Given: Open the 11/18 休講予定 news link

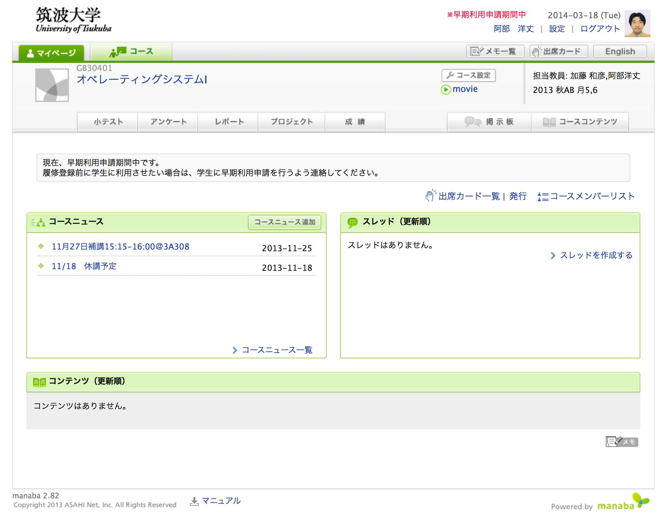Looking at the screenshot, I should coord(84,266).
